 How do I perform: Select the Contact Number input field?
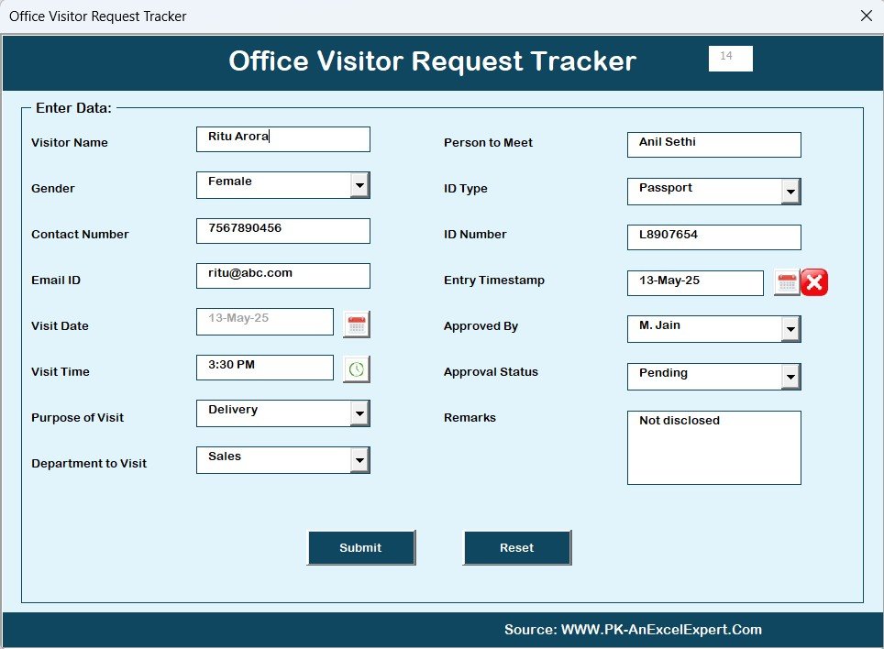point(283,231)
